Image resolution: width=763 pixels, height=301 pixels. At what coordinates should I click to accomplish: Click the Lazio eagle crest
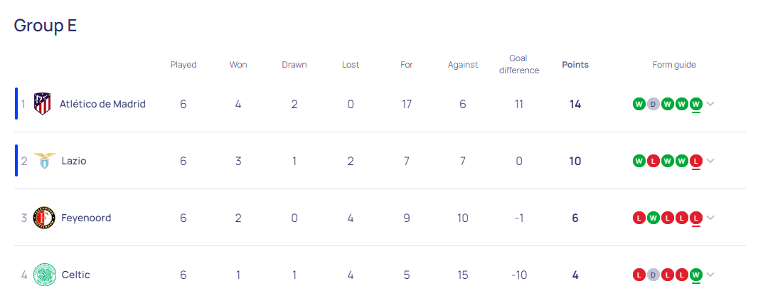click(x=44, y=161)
